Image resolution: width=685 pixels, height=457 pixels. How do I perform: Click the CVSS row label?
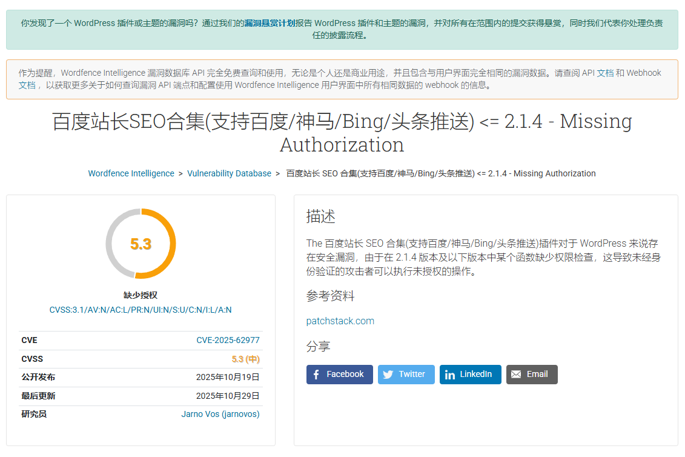(x=32, y=359)
